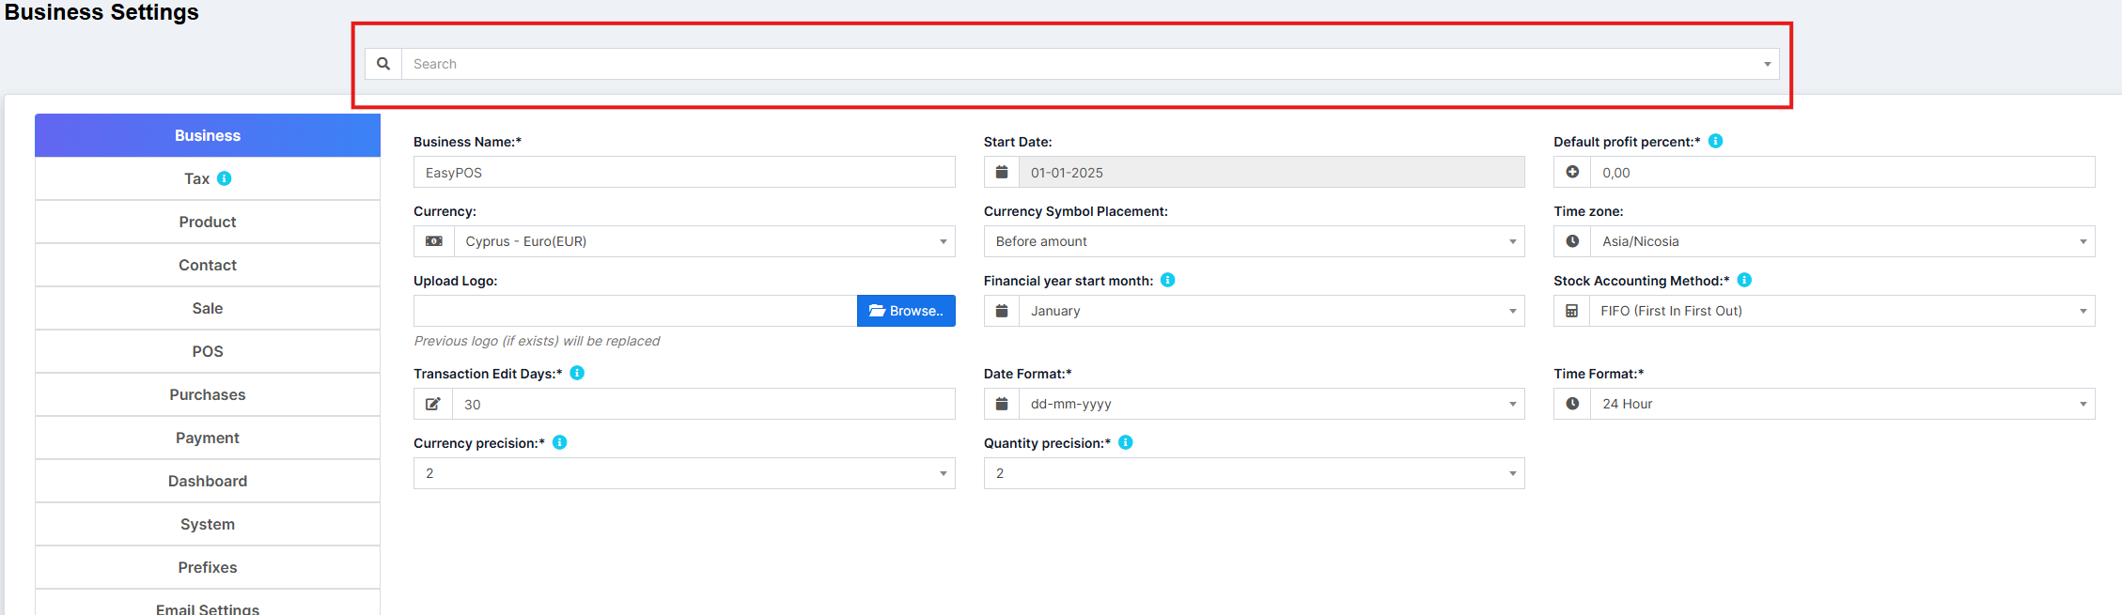
Task: Click the Stock Accounting Method info icon
Action: coord(1744,280)
